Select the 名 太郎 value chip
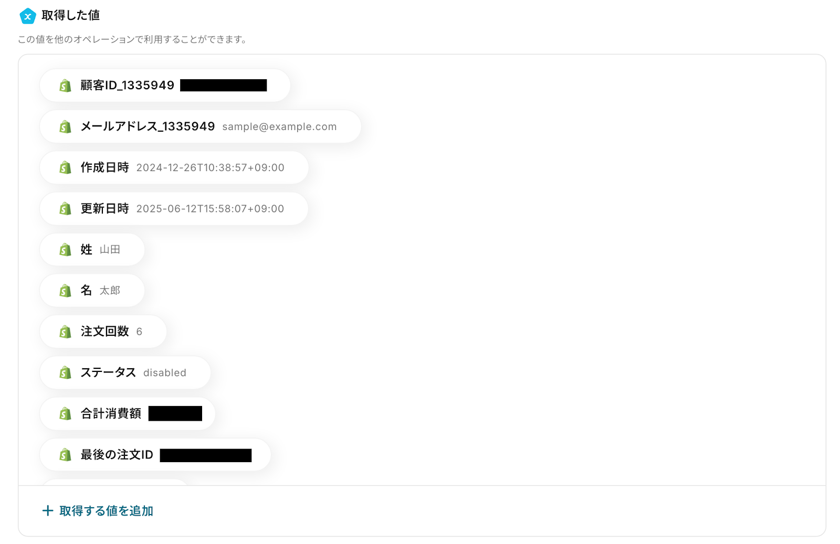The height and width of the screenshot is (544, 840). click(x=92, y=291)
